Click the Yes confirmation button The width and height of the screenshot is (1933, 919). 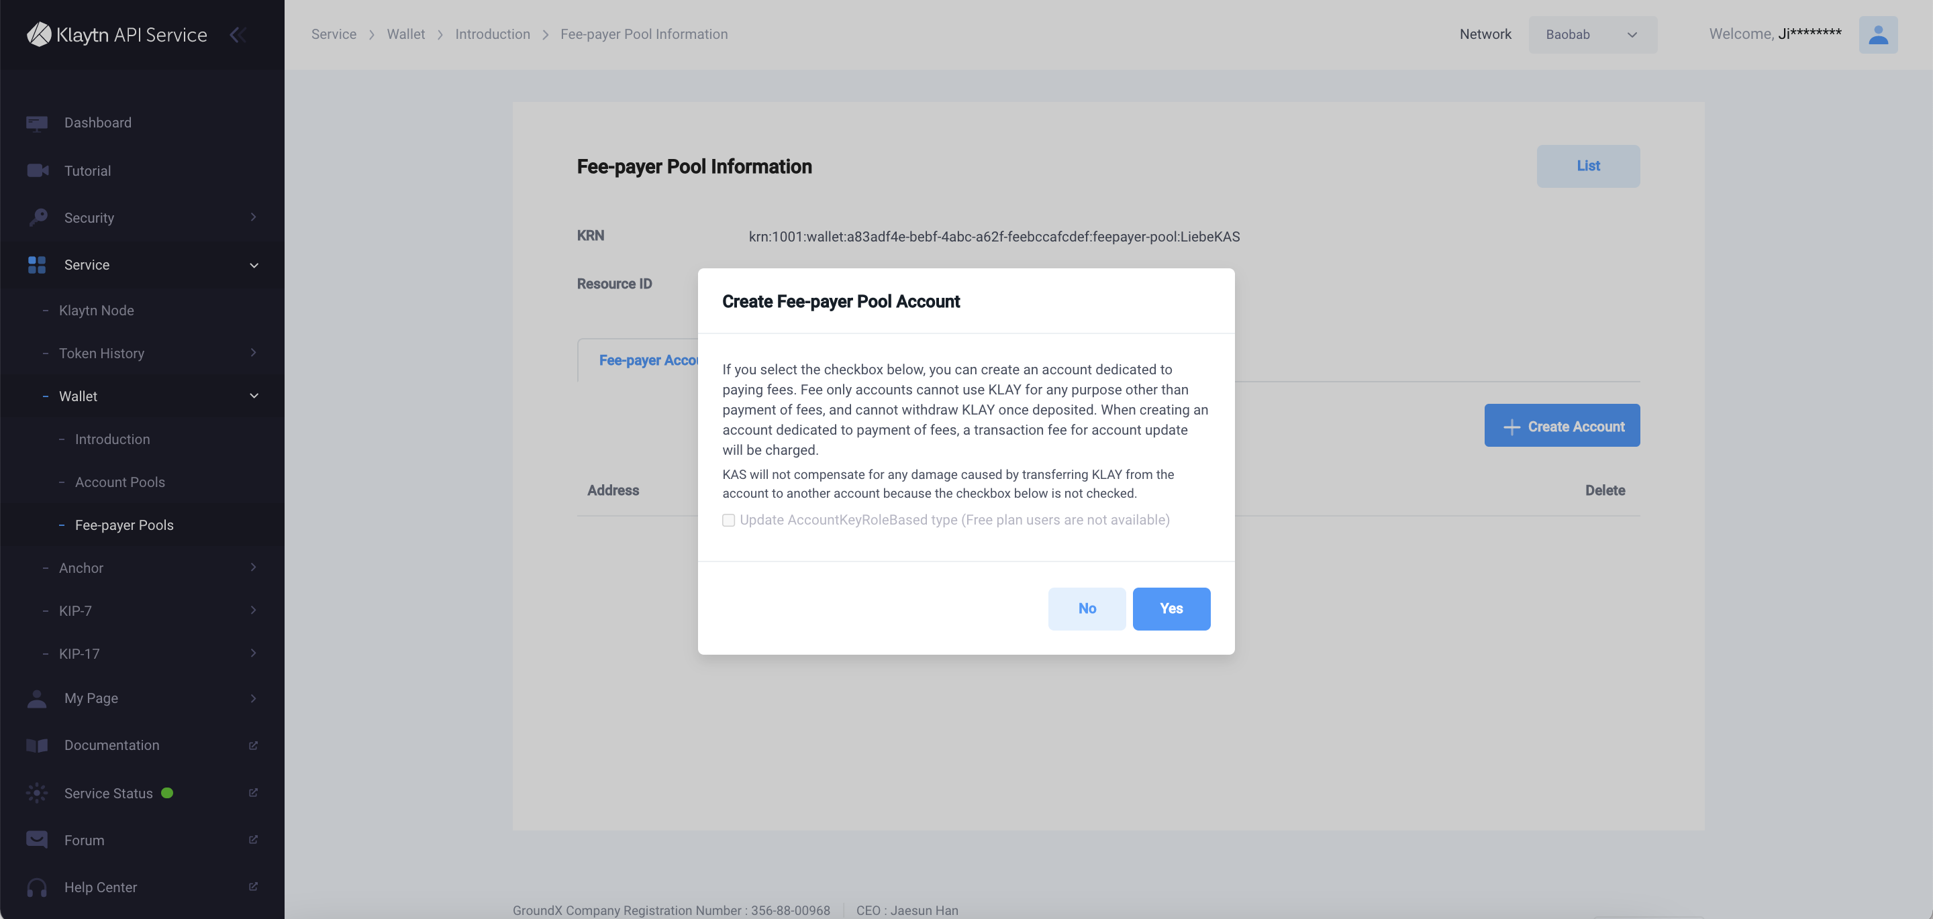[x=1171, y=608]
